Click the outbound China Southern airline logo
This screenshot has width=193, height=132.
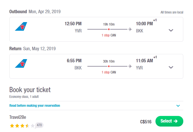tap(21, 26)
